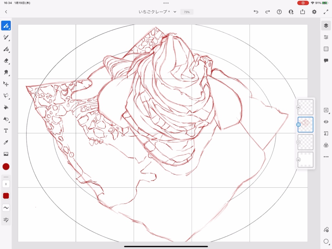This screenshot has height=249, width=332.
Task: Add a new layer with plus icon
Action: pyautogui.click(x=326, y=110)
